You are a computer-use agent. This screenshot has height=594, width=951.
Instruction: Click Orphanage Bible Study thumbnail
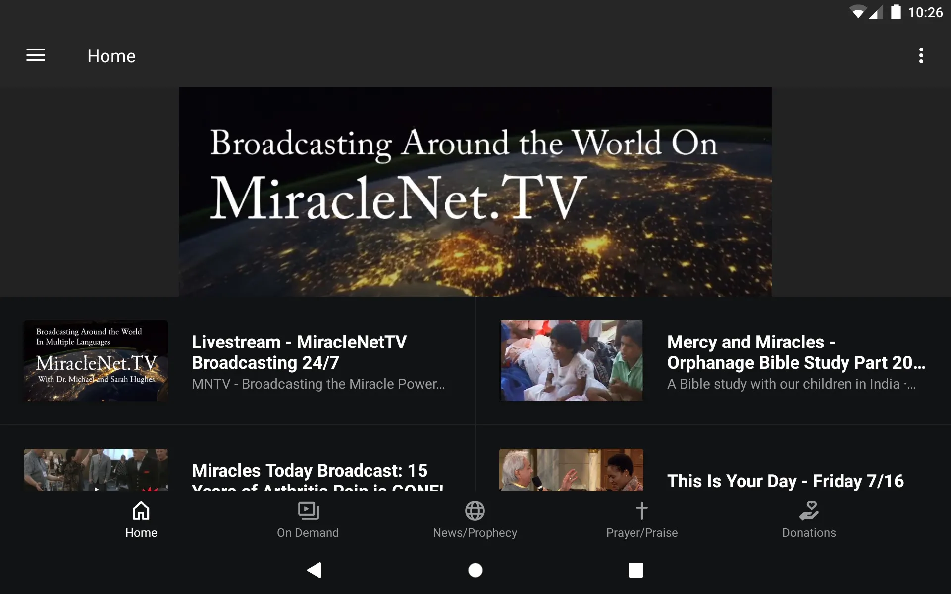point(570,361)
